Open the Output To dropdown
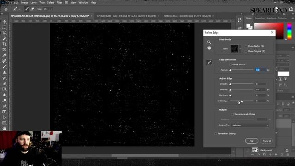 tap(250, 125)
